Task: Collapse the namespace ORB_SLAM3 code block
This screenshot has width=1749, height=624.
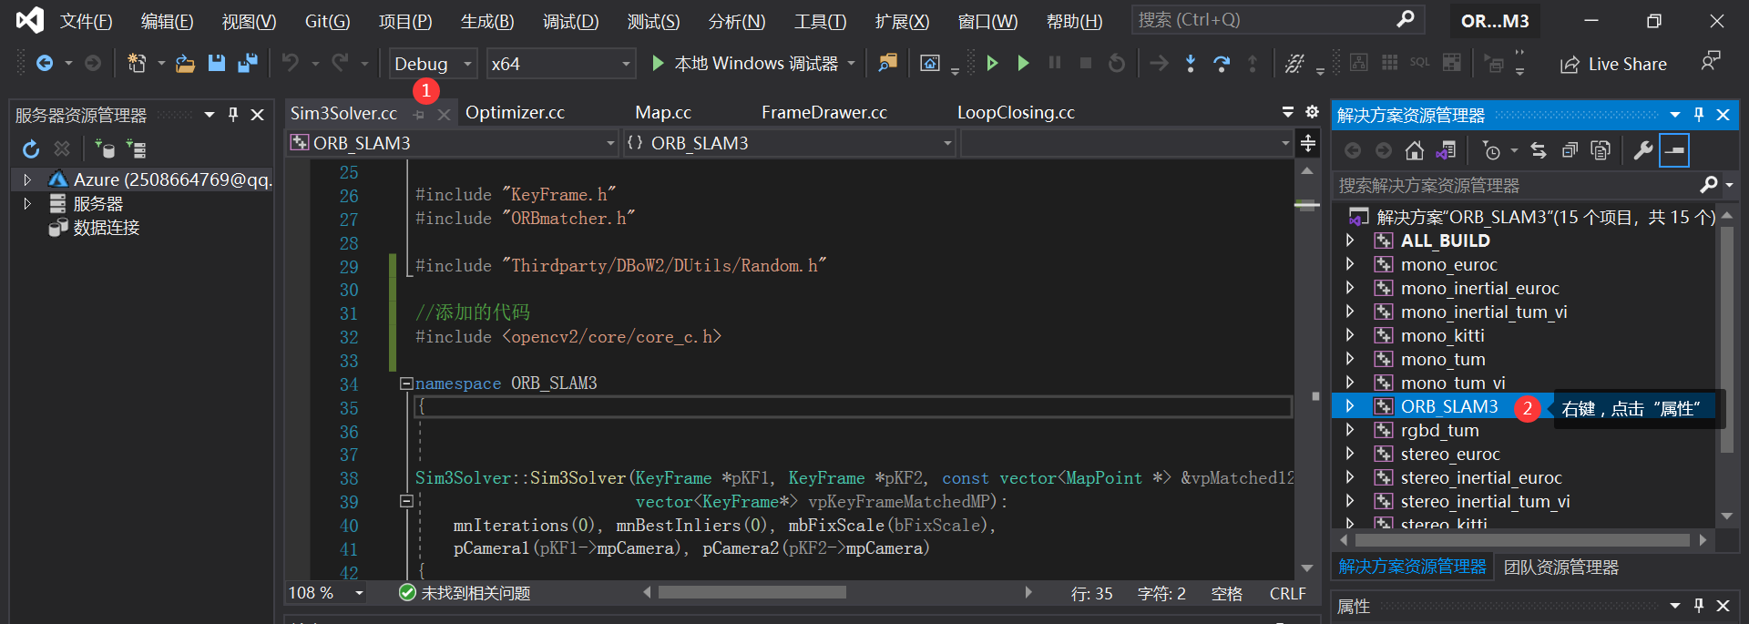Action: pos(406,384)
